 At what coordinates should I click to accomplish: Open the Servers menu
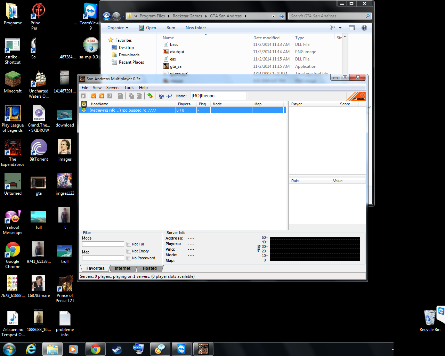coord(113,88)
